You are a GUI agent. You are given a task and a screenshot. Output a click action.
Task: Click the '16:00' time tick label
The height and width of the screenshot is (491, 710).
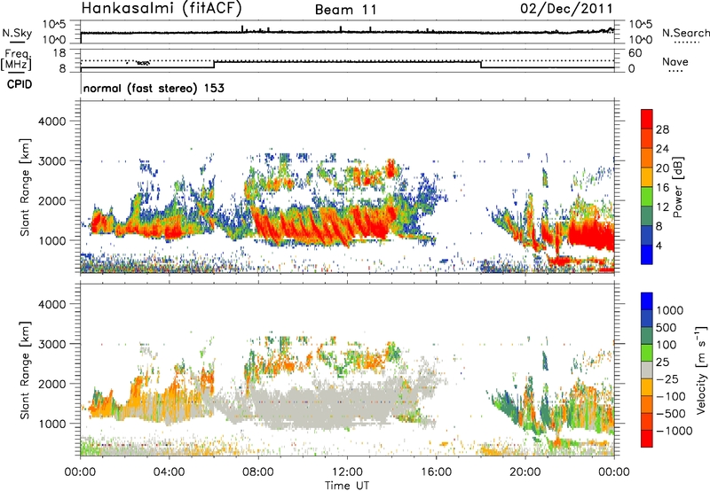[x=436, y=472]
